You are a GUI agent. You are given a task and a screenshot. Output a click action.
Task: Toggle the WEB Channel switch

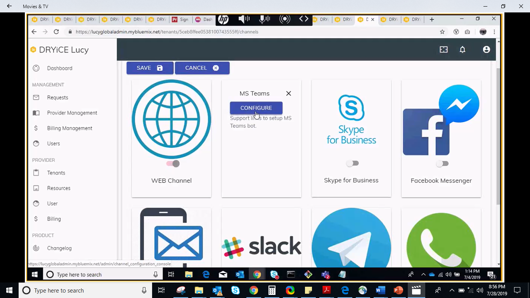[173, 164]
